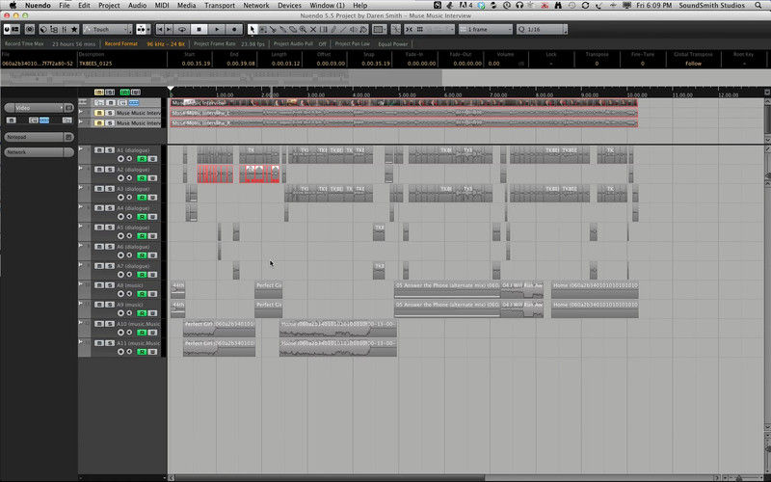771x482 pixels.
Task: Expand automation for A1 (dialogue) track
Action: pos(81,148)
